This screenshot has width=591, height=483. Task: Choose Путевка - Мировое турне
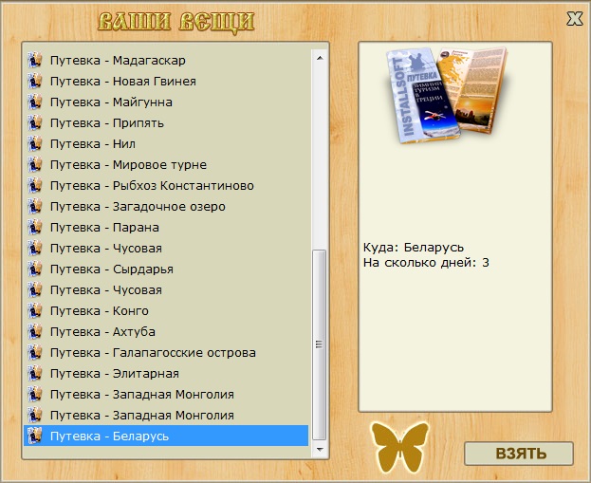coord(166,165)
